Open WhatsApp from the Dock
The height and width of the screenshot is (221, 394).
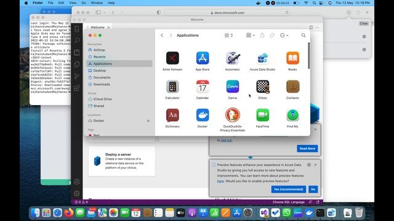(286, 213)
